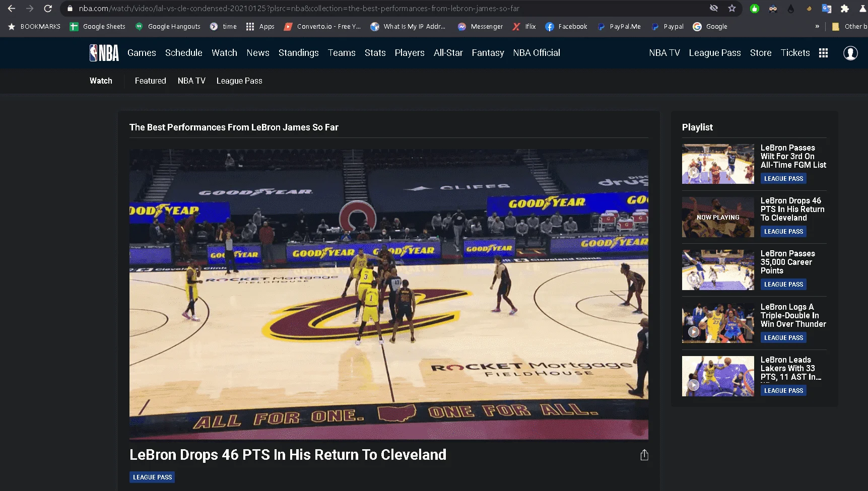Reload the page with the refresh icon

tap(48, 9)
